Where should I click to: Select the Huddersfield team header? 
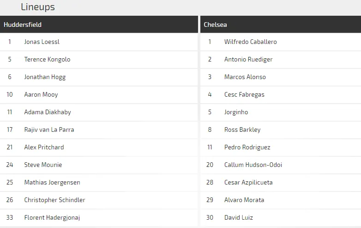tap(23, 25)
